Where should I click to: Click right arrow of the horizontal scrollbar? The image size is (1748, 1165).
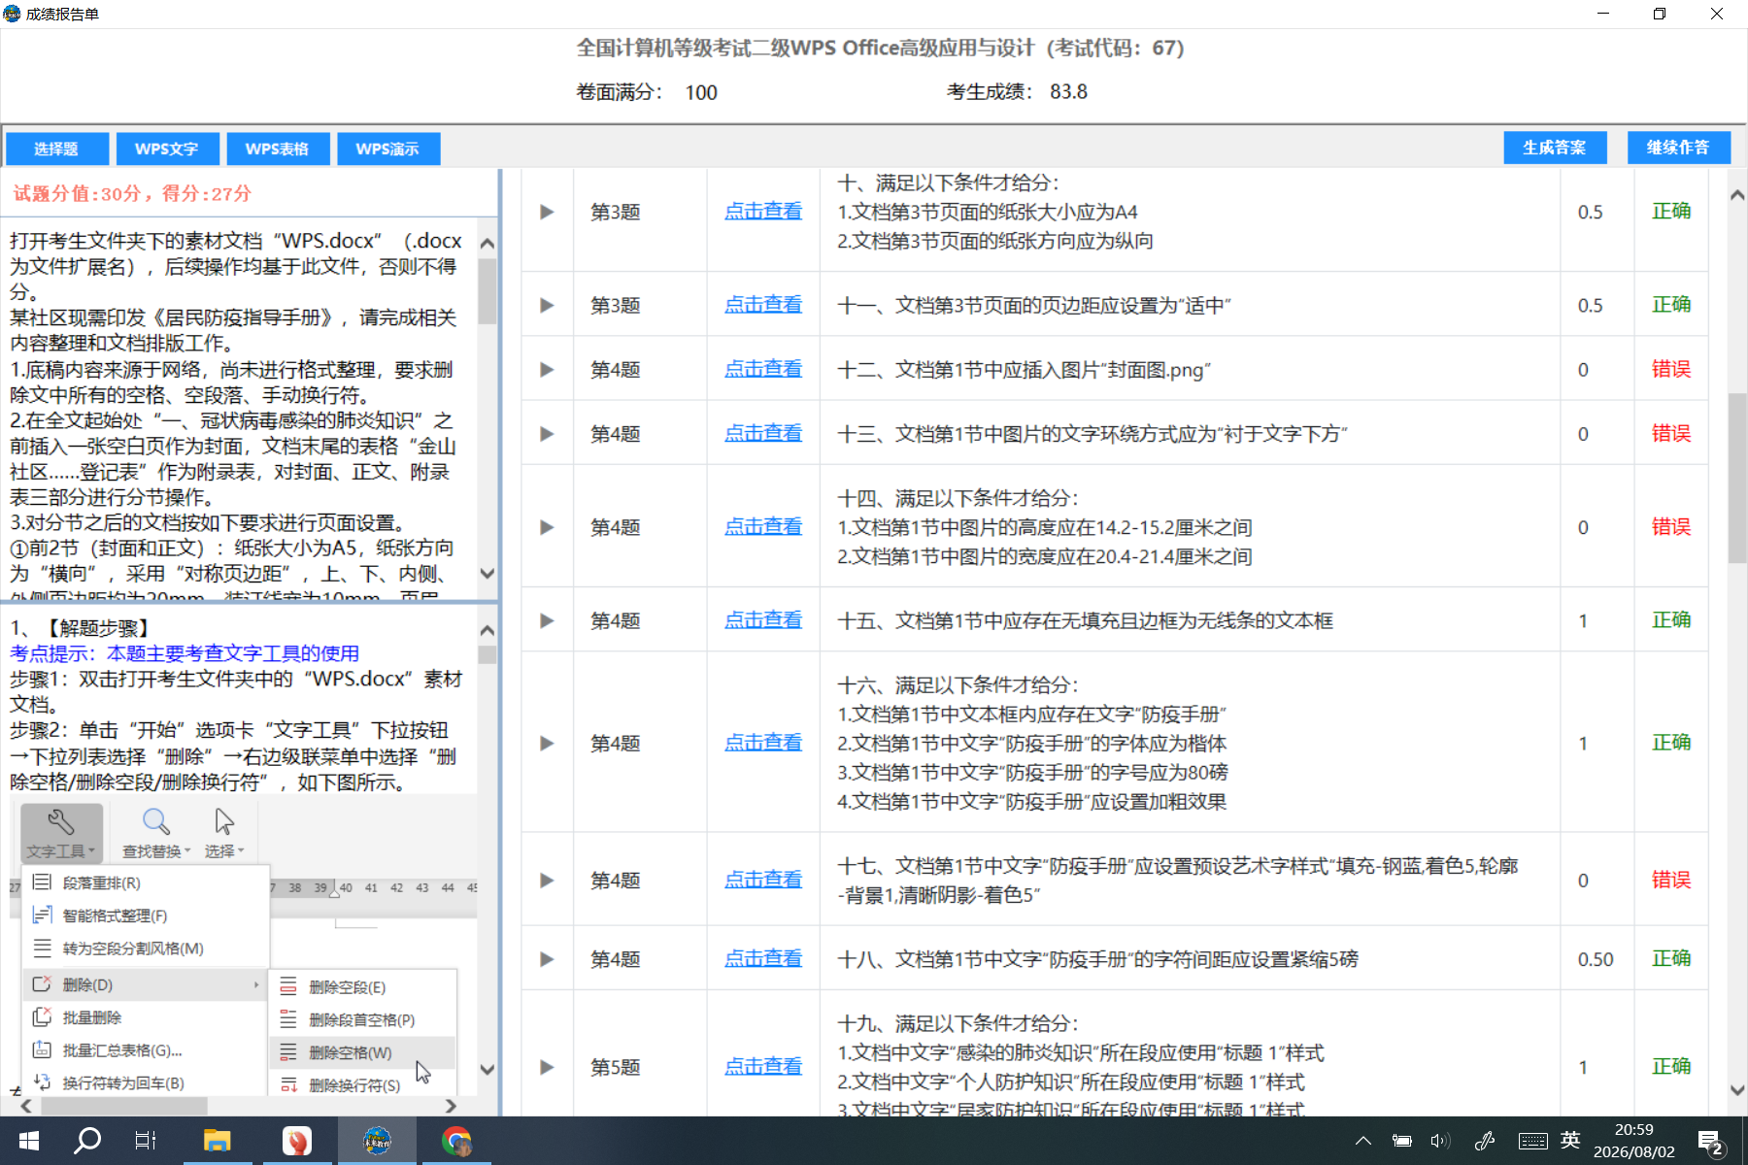(x=450, y=1106)
